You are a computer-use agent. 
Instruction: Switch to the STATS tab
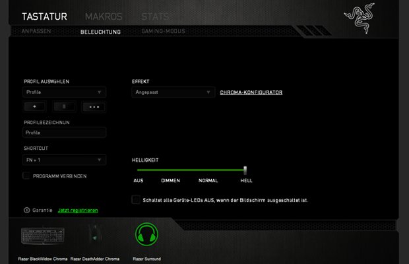155,16
